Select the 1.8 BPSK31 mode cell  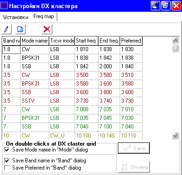point(35,58)
